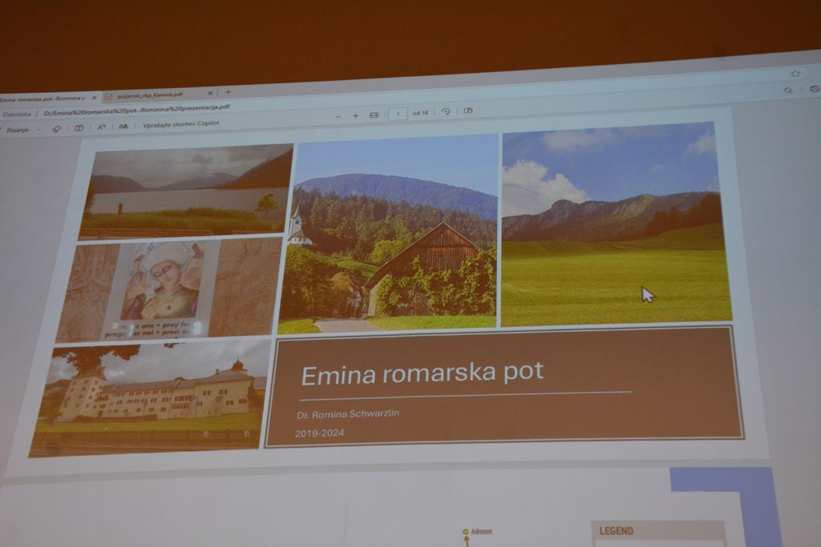Click the zoom out minus icon
821x547 pixels.
click(x=338, y=116)
